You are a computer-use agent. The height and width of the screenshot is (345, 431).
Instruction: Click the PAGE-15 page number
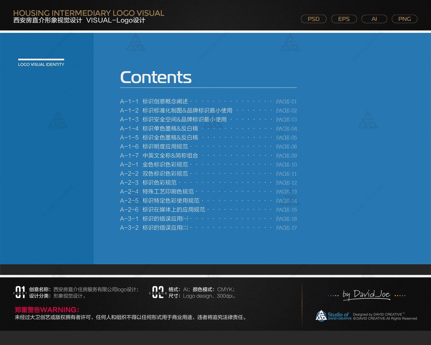coord(286,210)
